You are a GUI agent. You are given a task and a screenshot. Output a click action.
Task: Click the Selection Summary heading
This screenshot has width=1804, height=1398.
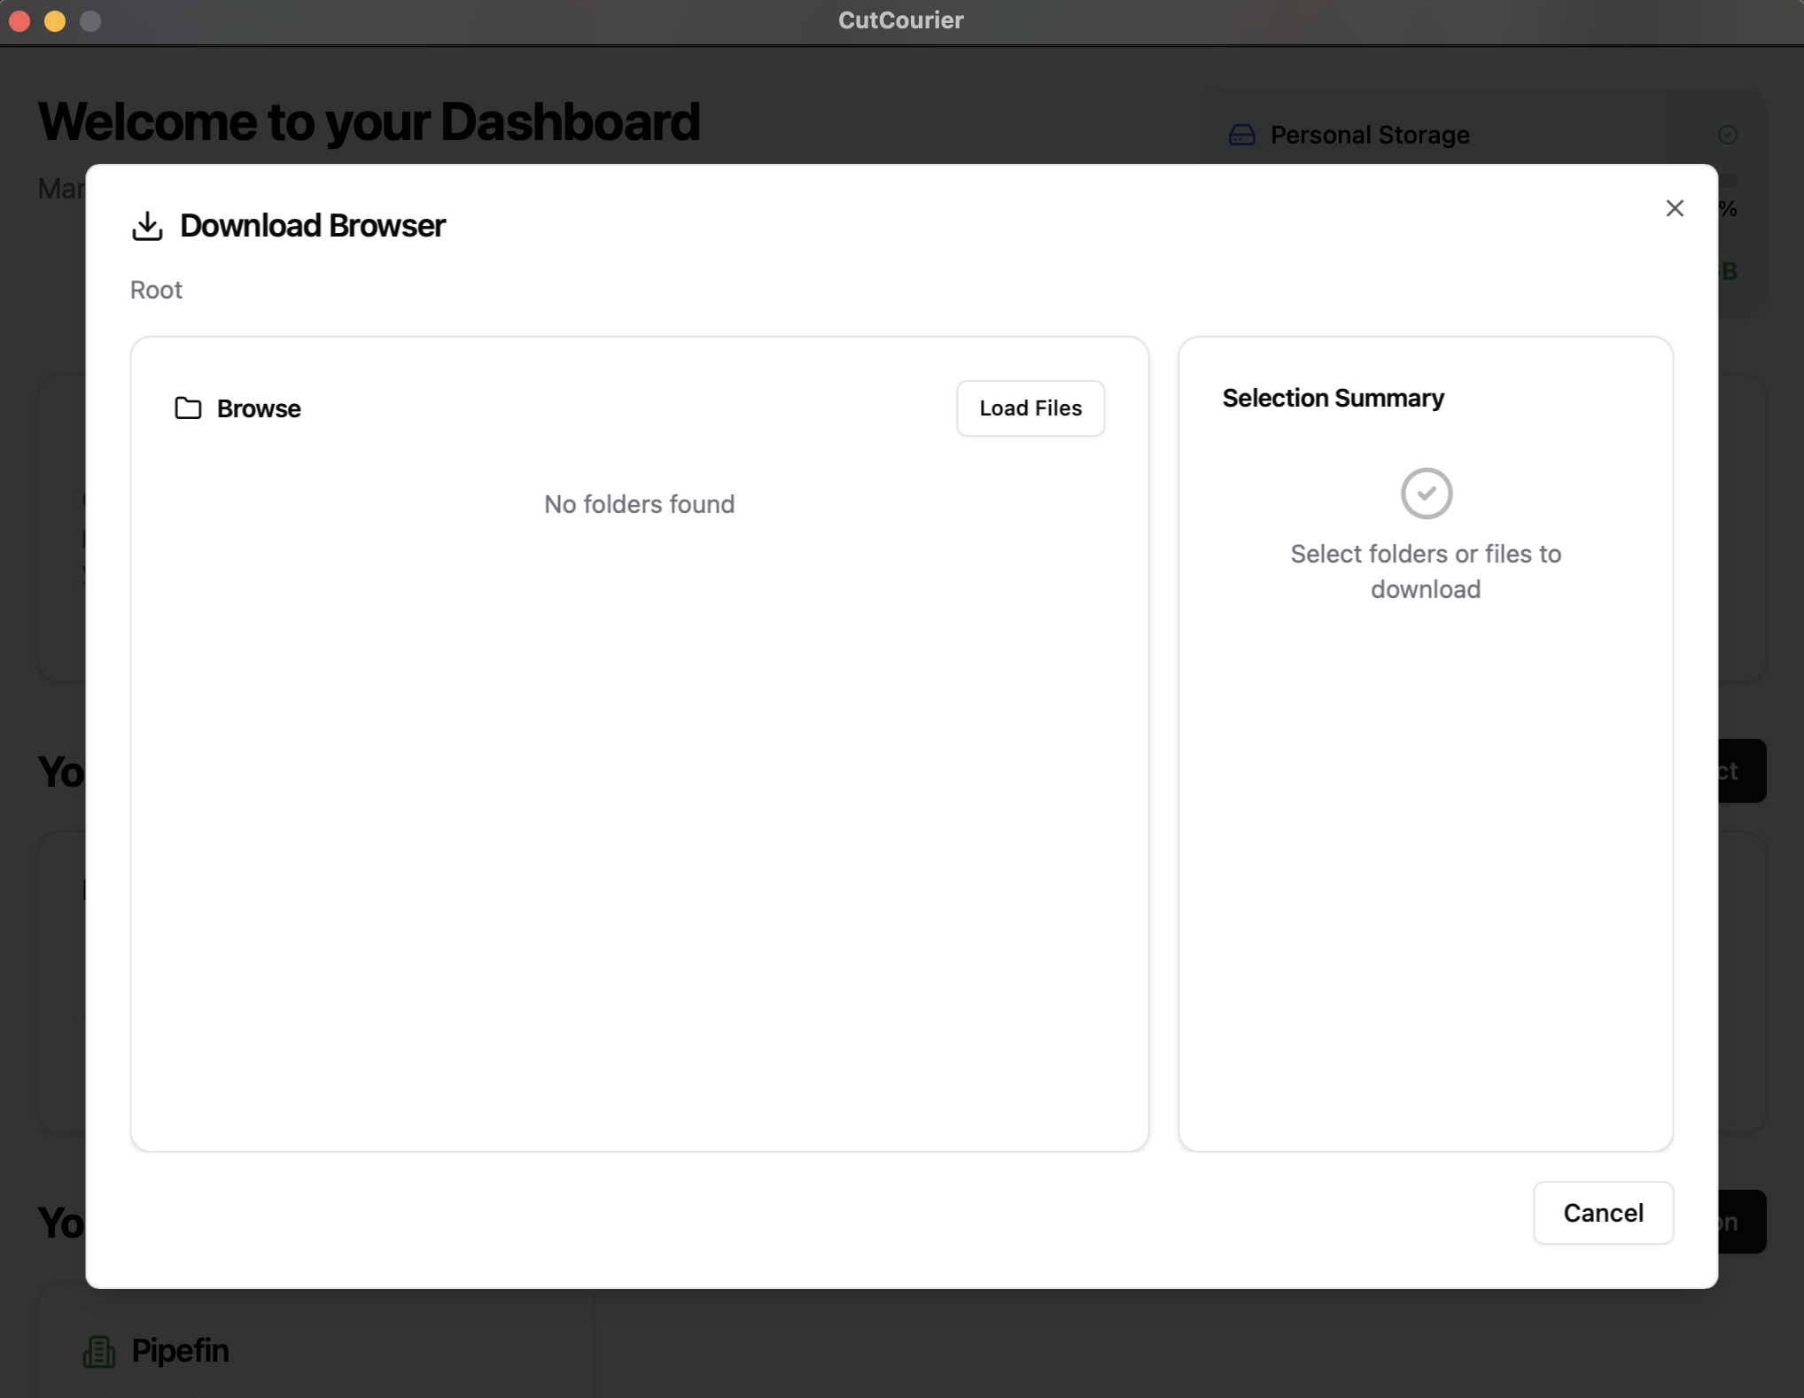(x=1333, y=399)
